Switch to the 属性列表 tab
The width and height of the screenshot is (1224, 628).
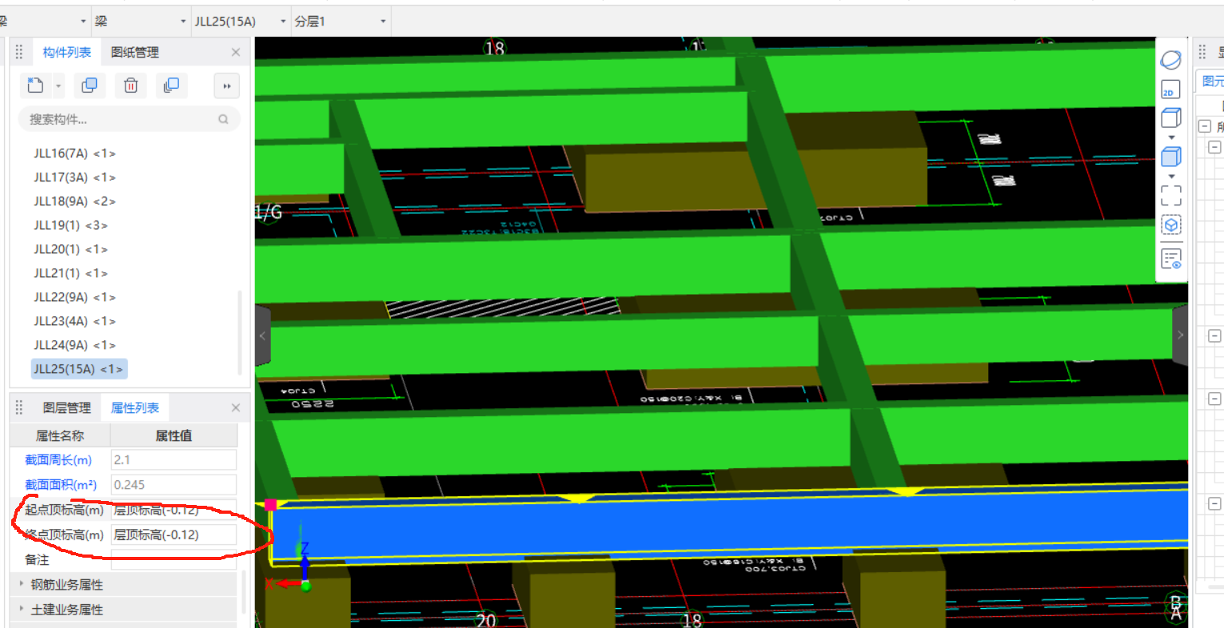(135, 407)
